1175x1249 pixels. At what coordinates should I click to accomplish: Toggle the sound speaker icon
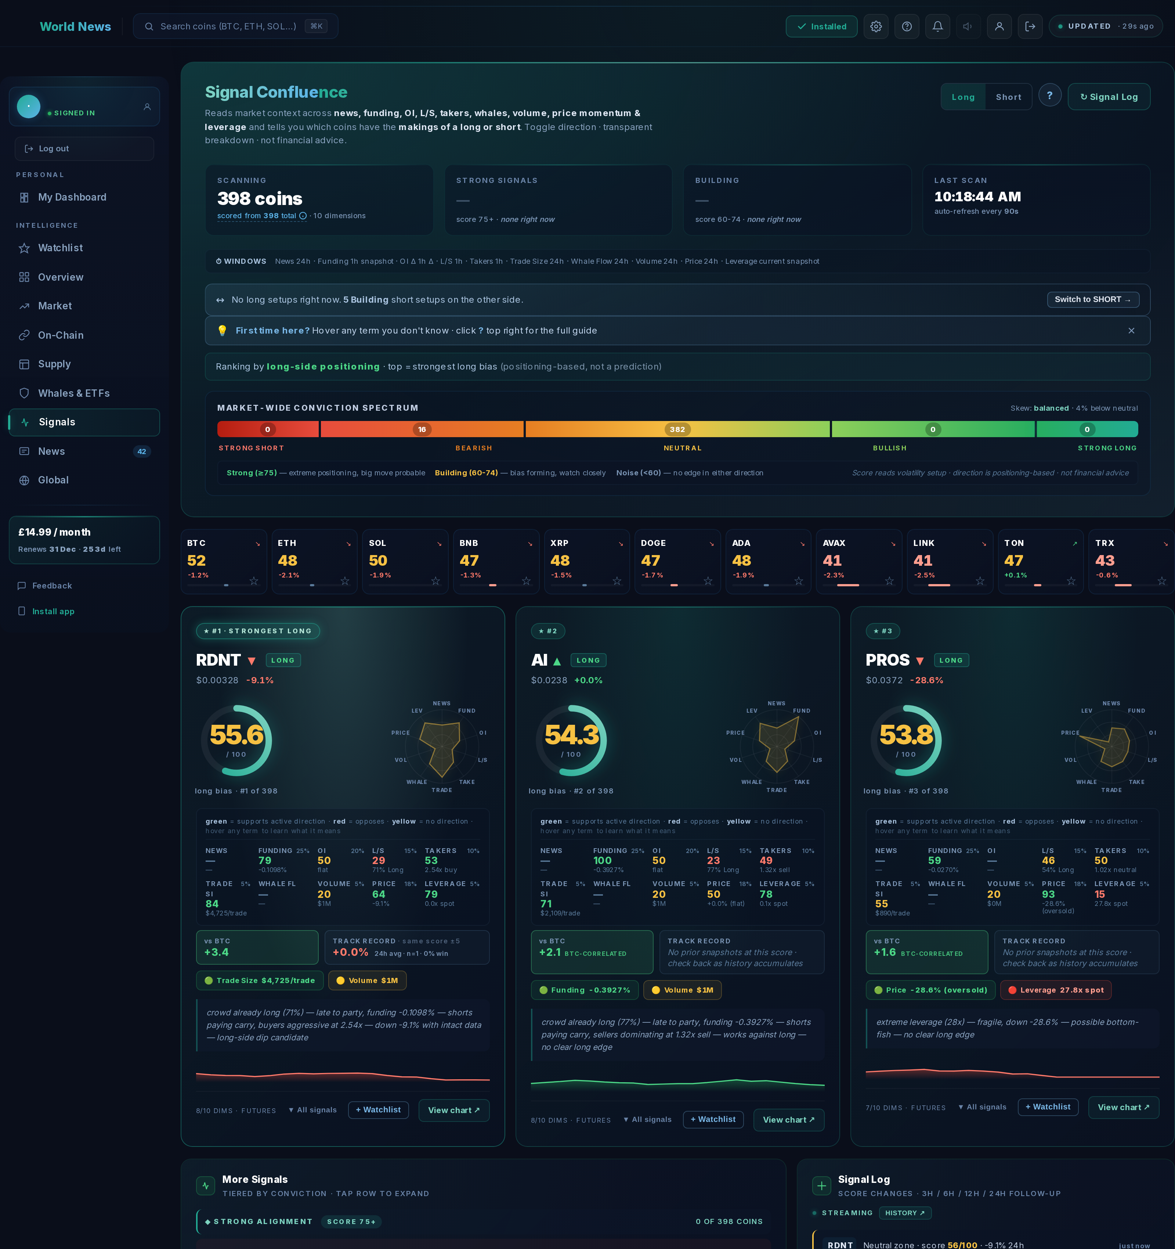968,26
